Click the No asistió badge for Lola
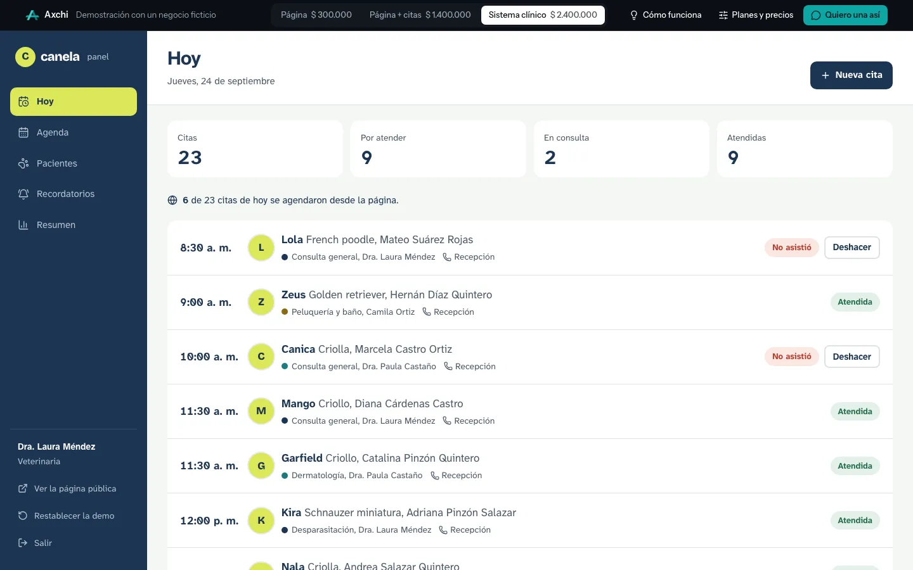Image resolution: width=913 pixels, height=570 pixels. [792, 248]
